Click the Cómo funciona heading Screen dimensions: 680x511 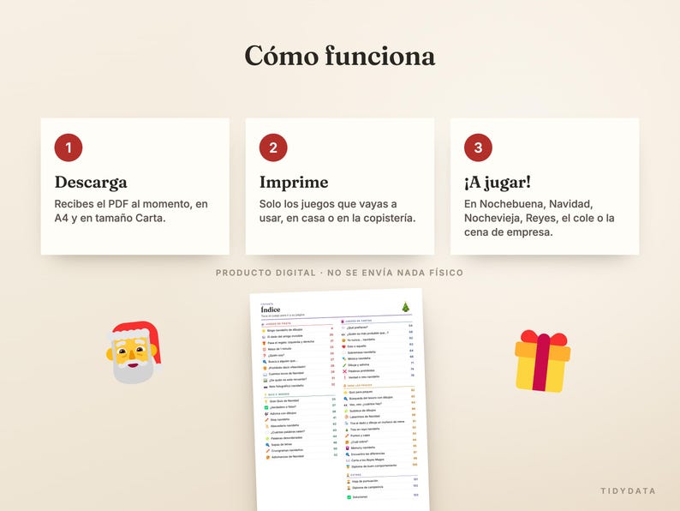click(340, 56)
